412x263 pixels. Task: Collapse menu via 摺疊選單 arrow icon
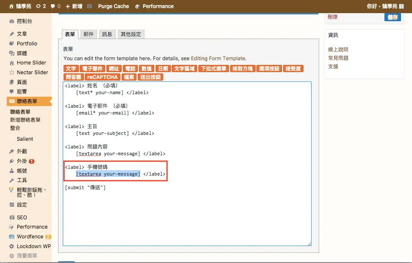point(11,256)
